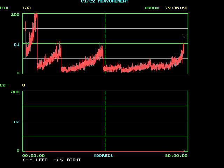Click the C2 value reading 0

coord(24,85)
